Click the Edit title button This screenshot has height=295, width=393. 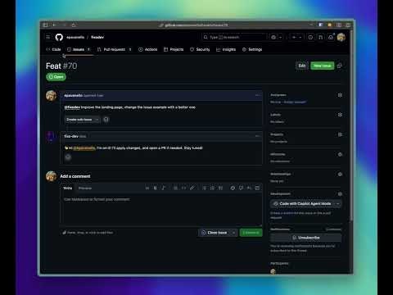(x=301, y=66)
